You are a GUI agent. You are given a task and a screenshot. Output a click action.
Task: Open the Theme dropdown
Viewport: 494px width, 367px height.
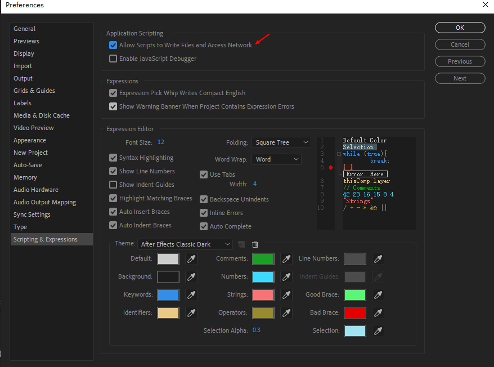(x=185, y=244)
